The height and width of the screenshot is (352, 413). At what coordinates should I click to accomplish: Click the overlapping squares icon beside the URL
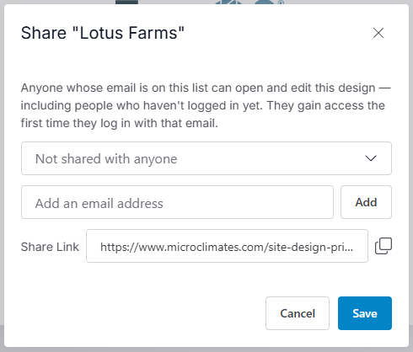[383, 246]
